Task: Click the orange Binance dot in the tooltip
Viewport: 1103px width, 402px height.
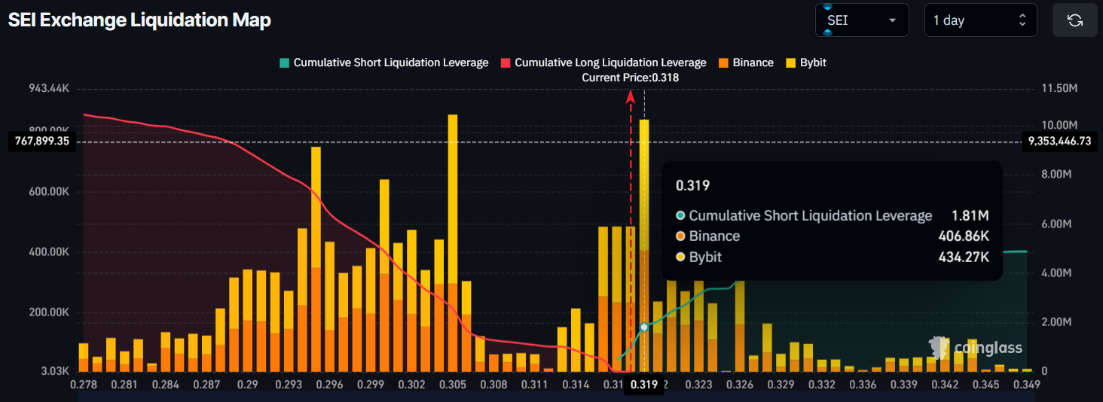Action: coord(680,236)
